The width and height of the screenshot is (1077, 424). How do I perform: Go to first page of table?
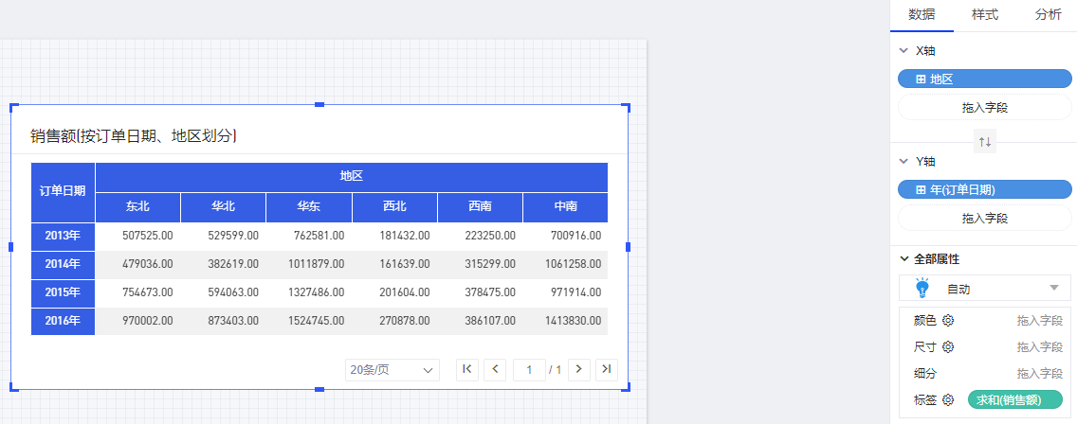pos(466,369)
